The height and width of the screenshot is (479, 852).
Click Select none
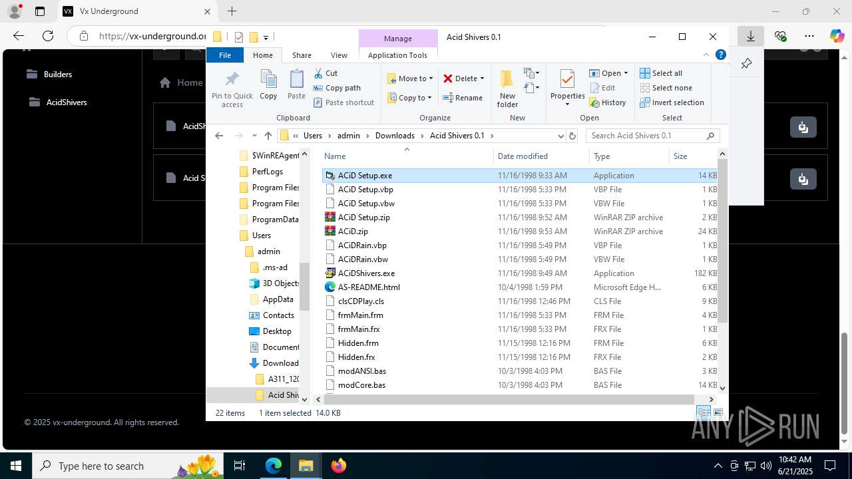[x=666, y=88]
